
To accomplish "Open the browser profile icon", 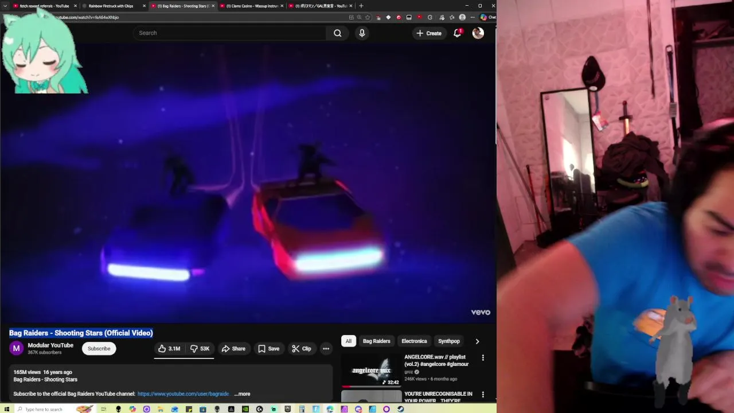I will coord(462,17).
